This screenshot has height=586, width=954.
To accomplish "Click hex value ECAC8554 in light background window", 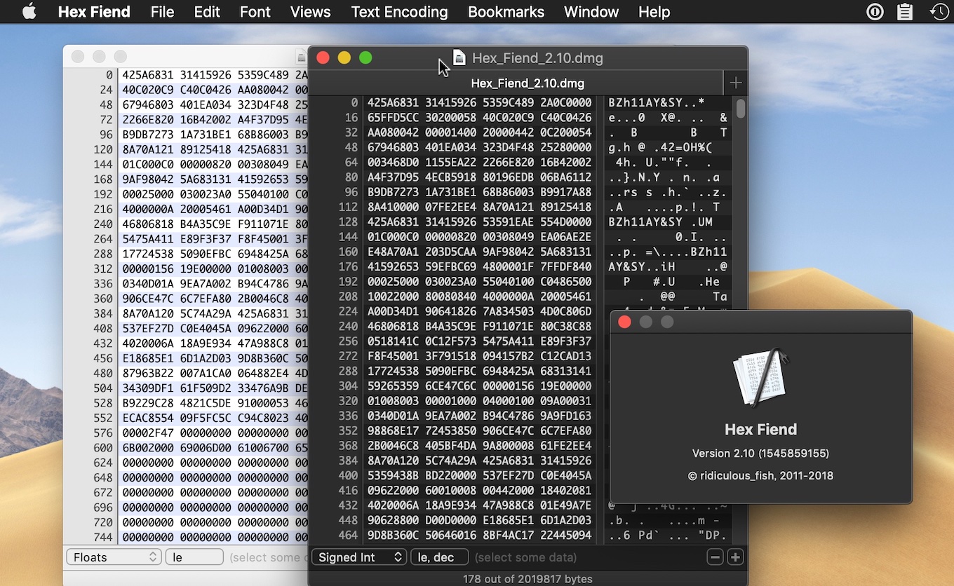I will click(149, 418).
